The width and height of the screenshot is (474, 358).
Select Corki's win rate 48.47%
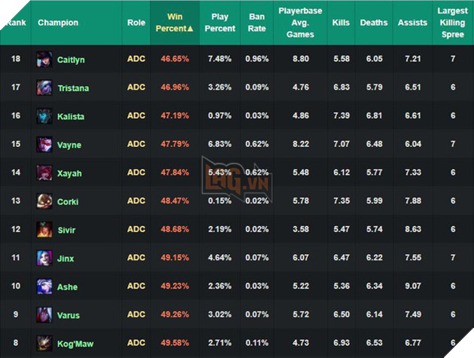click(x=175, y=200)
